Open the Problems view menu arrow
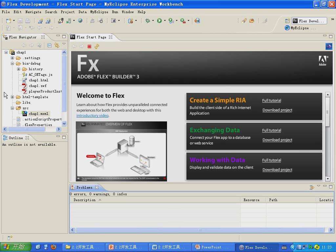336x252 pixels. (x=319, y=186)
